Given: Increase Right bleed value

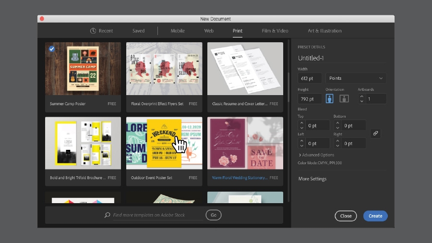Looking at the screenshot, I should coord(337,141).
